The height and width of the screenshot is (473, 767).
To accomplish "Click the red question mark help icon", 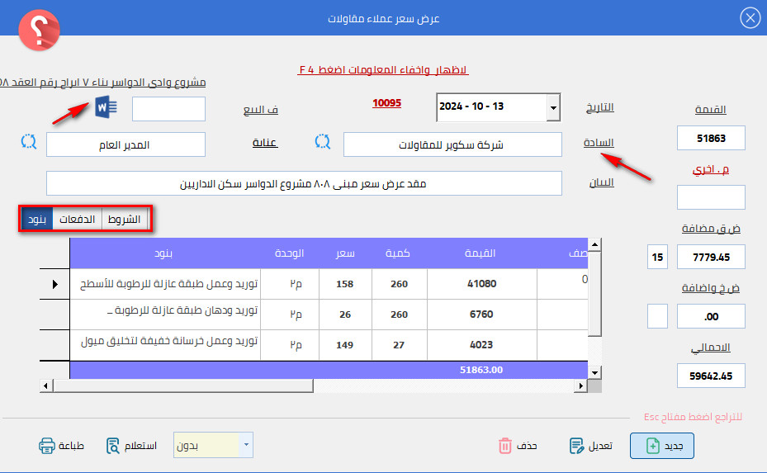I will (x=39, y=31).
